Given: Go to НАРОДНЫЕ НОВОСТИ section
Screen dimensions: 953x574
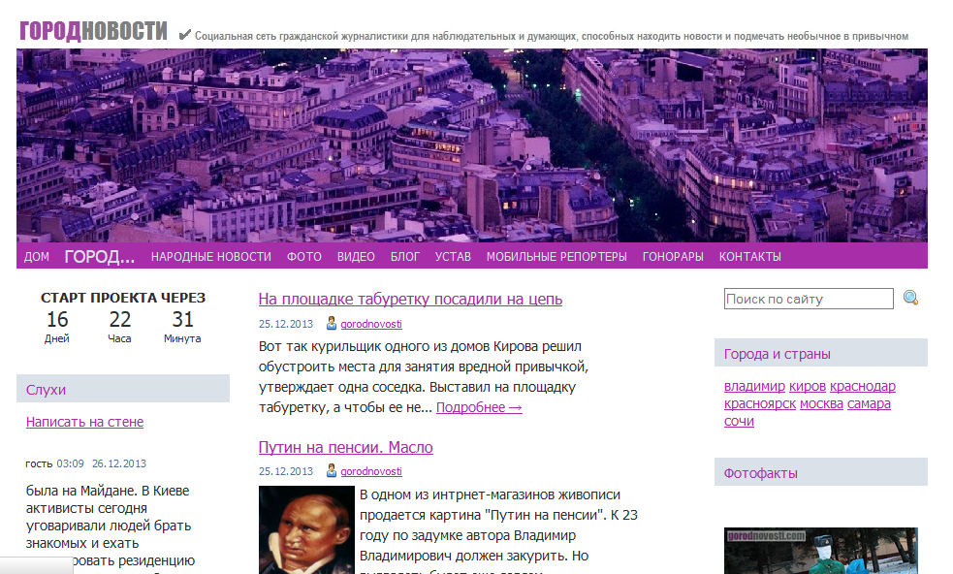Looking at the screenshot, I should pos(211,257).
